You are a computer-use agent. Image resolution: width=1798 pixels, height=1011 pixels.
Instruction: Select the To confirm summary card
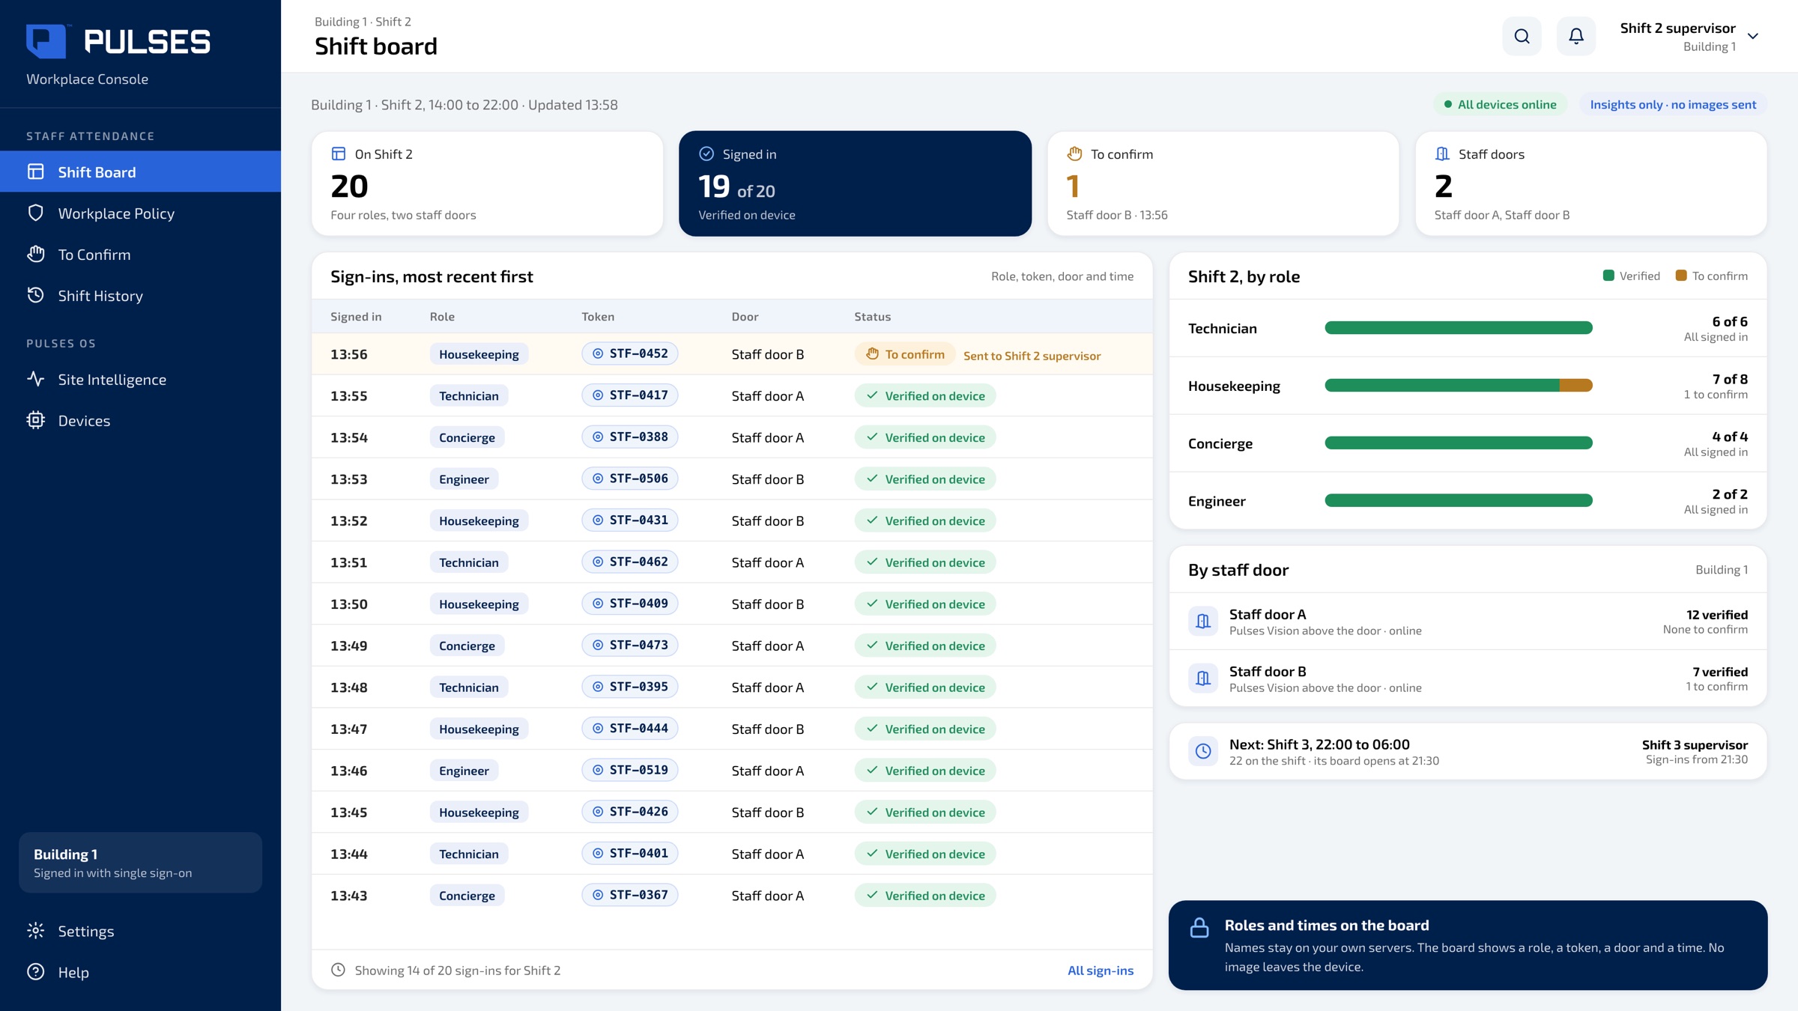coord(1223,183)
